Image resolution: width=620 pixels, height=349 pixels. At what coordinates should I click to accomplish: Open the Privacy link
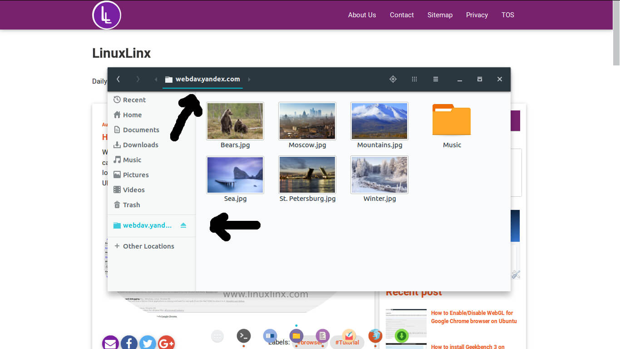pos(477,15)
